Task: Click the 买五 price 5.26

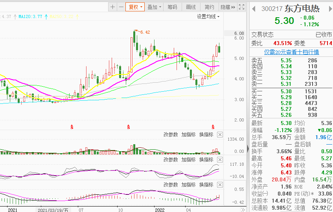Action: [286, 115]
